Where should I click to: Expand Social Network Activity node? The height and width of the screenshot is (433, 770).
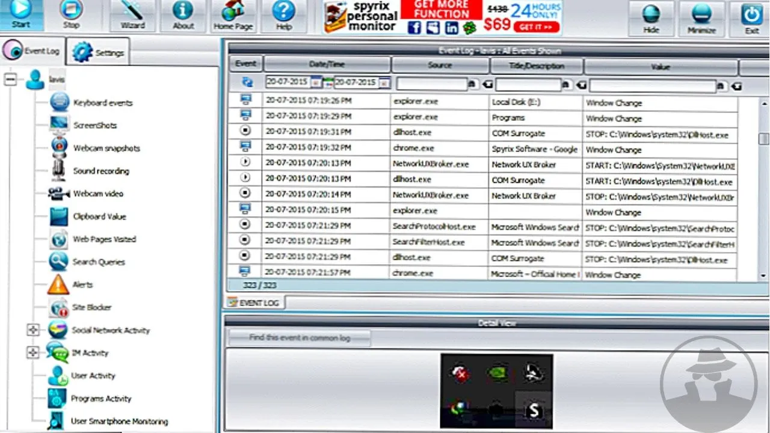[32, 330]
